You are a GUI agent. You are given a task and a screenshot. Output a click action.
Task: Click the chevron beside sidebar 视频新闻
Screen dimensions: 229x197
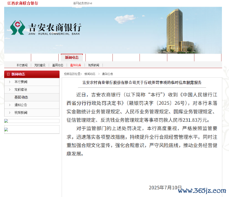click(x=10, y=113)
